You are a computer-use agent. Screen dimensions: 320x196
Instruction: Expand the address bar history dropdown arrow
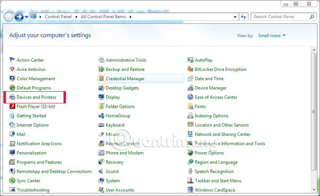coord(235,17)
